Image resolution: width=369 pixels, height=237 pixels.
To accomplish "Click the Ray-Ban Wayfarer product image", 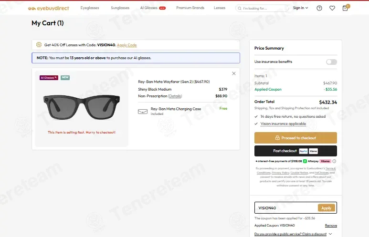I will (82, 107).
